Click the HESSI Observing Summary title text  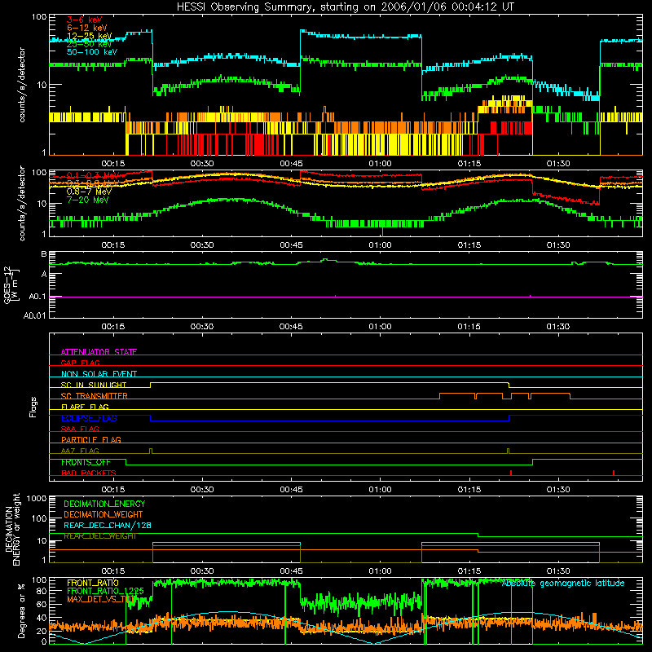345,7
